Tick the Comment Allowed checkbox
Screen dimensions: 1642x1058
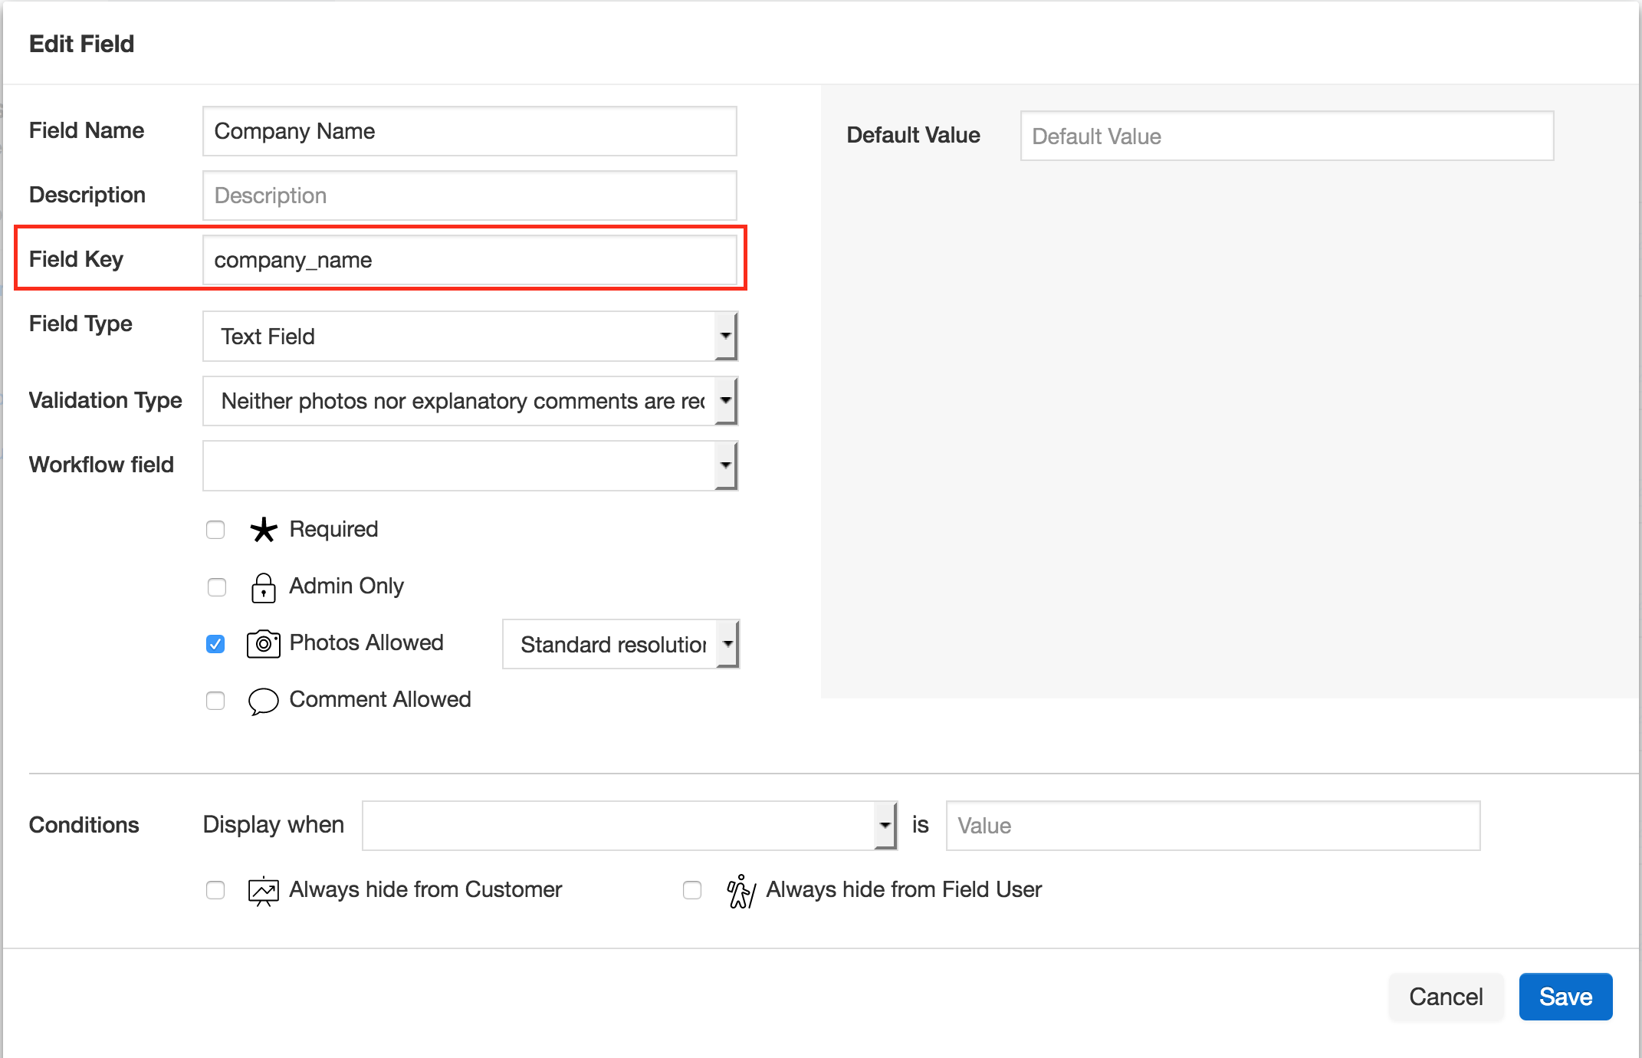click(215, 701)
